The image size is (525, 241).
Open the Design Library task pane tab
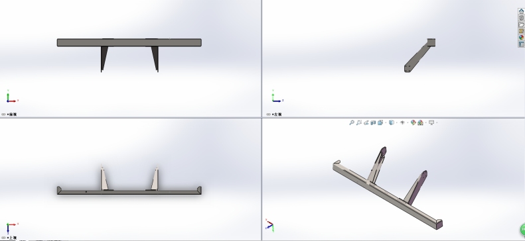click(x=521, y=18)
